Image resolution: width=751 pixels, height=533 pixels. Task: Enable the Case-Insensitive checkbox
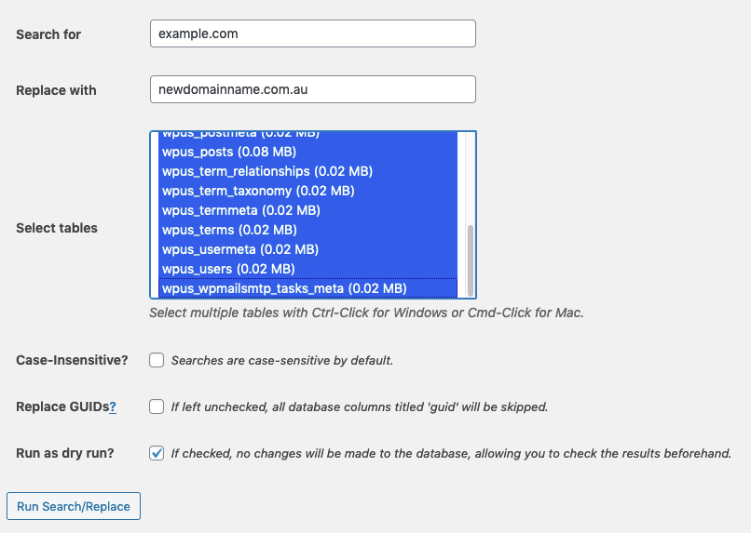[157, 360]
